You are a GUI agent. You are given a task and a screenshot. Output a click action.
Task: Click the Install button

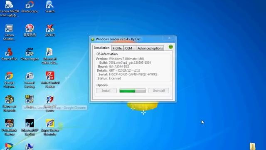[x=106, y=91]
